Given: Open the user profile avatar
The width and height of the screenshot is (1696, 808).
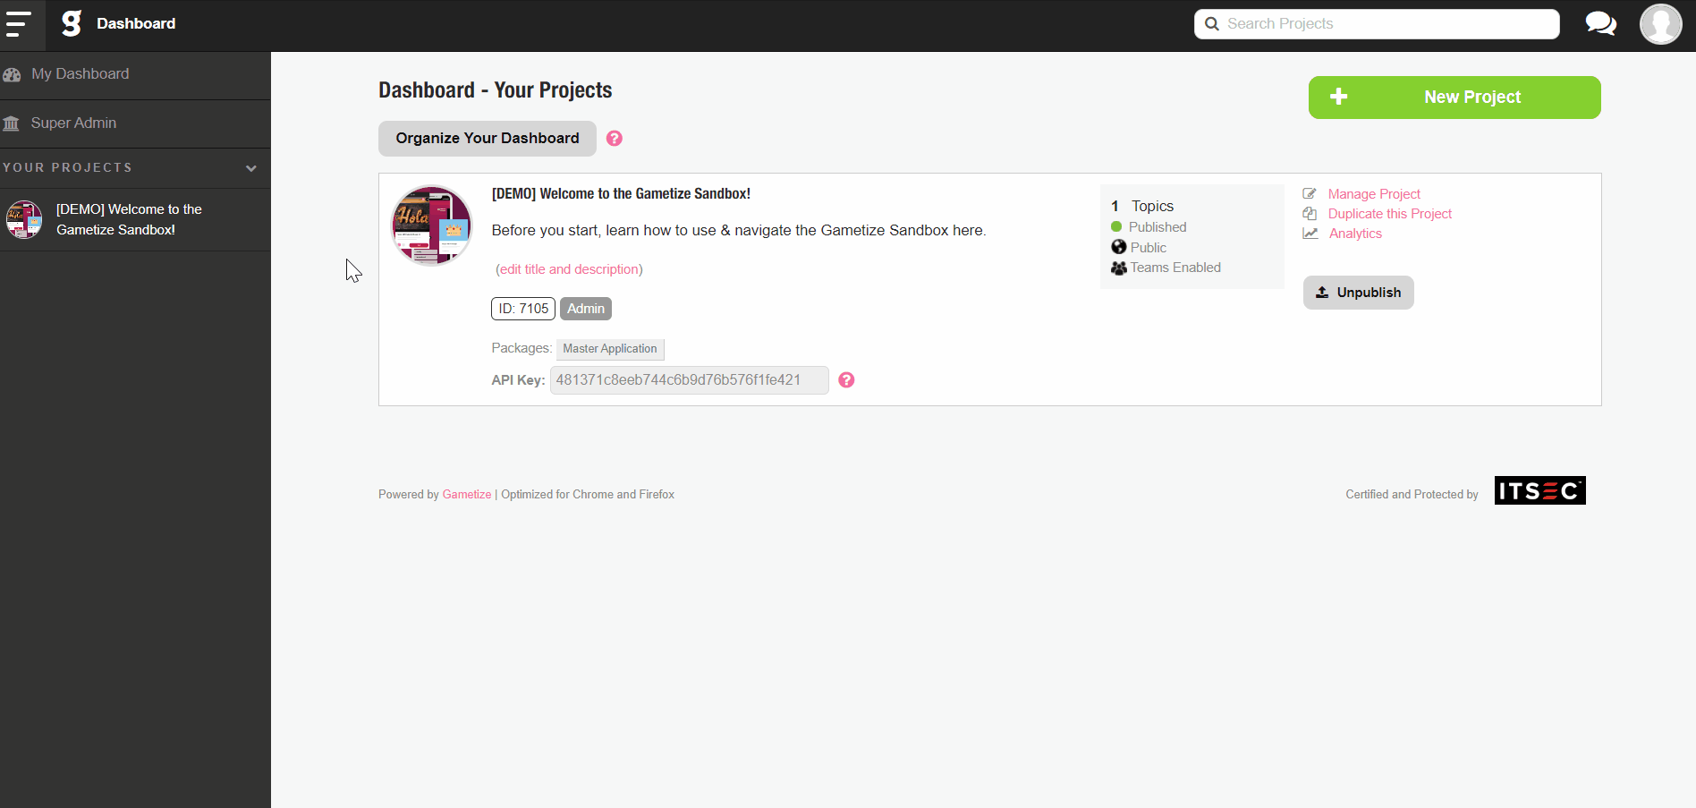Looking at the screenshot, I should tap(1660, 24).
